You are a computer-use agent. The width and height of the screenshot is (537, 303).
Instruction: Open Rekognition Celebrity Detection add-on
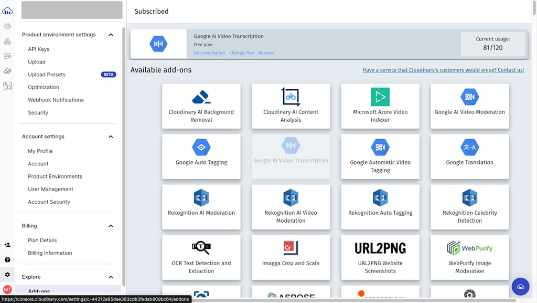[469, 207]
